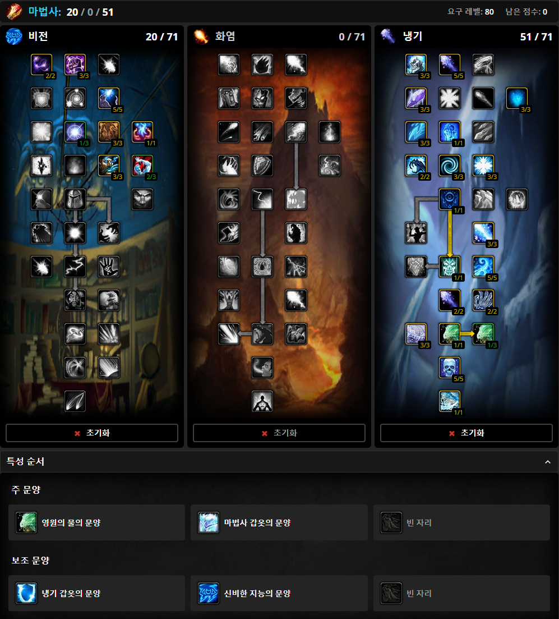The image size is (559, 619).
Task: Open the 영원의 물의 문양 glyph slot
Action: pyautogui.click(x=96, y=522)
